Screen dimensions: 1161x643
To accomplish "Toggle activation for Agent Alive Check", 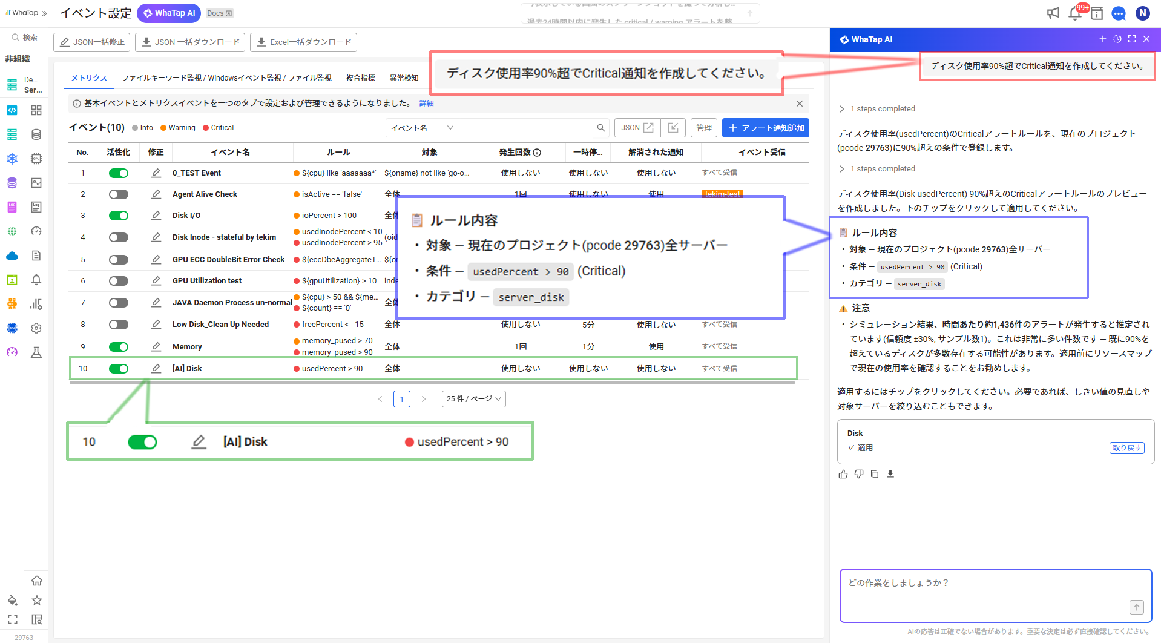I will [x=119, y=194].
